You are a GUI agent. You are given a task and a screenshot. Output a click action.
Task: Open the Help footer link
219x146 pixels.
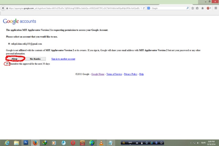pos(142,74)
